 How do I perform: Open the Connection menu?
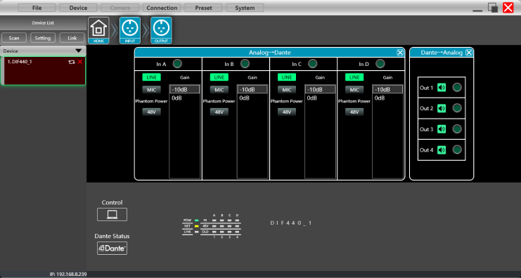[x=162, y=8]
